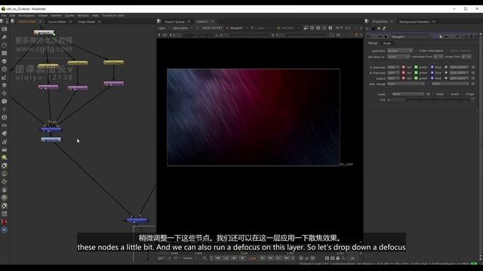Screen dimensions: 483x271
Task: Open the Node tab in Merge47 properties
Action: click(x=387, y=44)
